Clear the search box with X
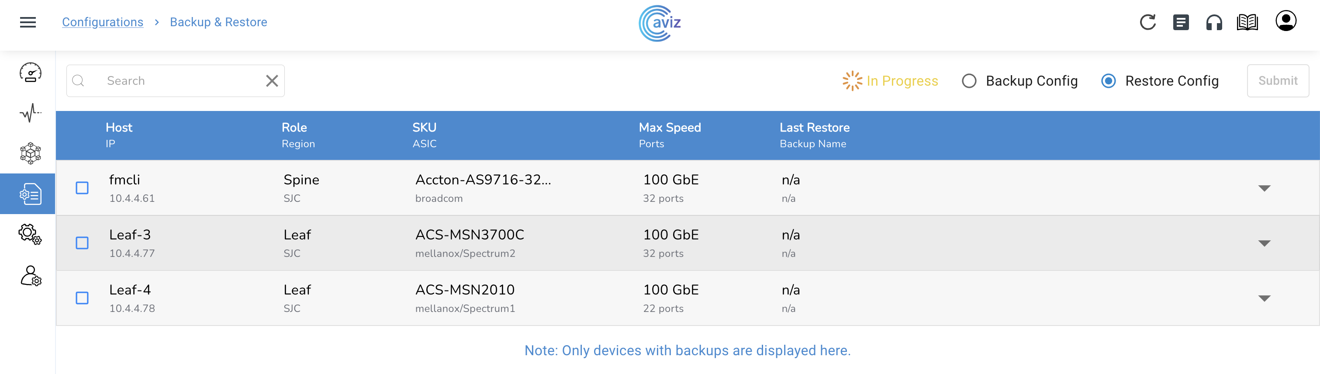 272,81
